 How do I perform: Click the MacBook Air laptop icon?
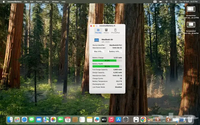coord(97,40)
